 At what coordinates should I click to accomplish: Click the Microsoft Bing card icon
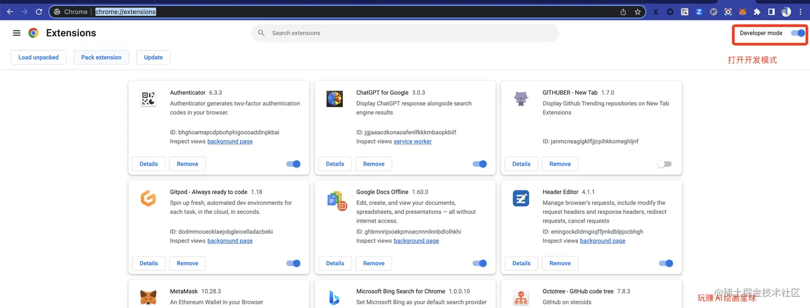coord(334,297)
